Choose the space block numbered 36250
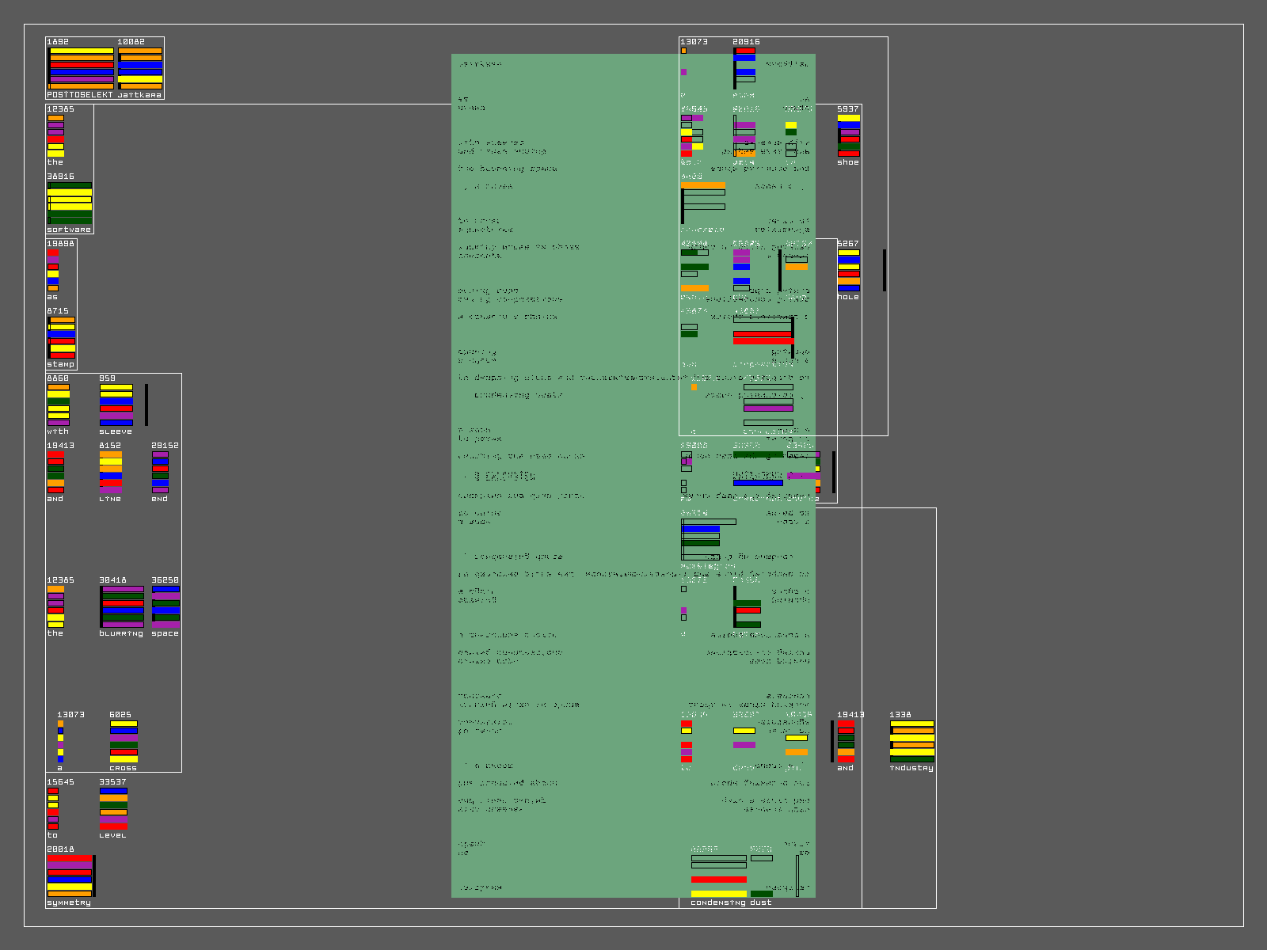1267x950 pixels. (166, 607)
